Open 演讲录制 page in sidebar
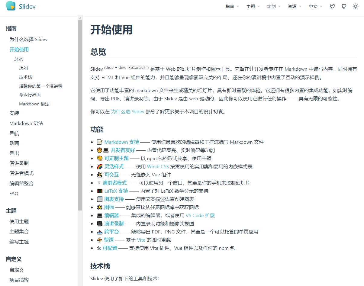Screen dimensions: 364x286 [x=19, y=163]
